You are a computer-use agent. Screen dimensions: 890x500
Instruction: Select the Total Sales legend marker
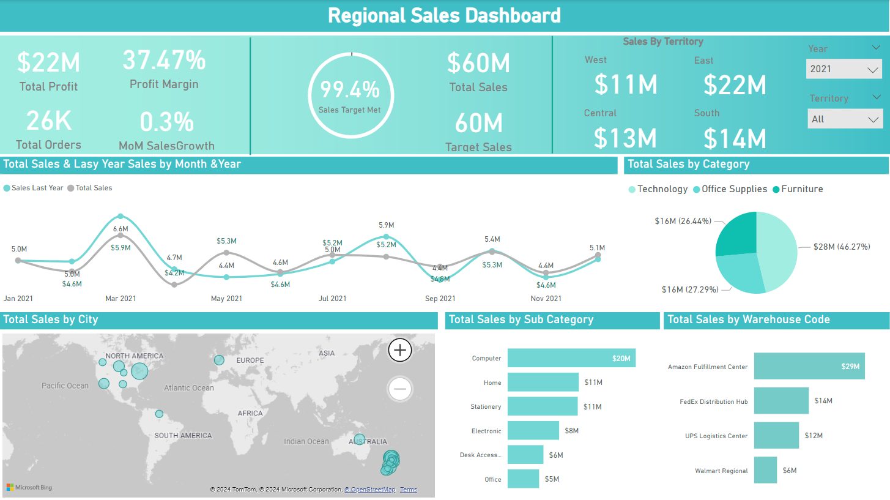click(71, 188)
